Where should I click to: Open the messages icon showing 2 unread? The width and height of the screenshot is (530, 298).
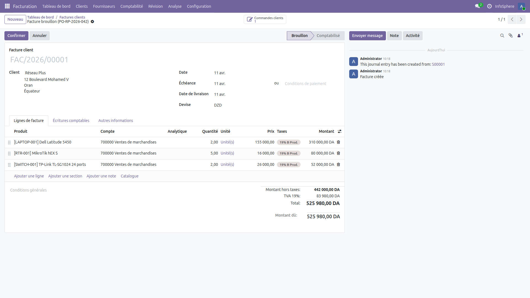click(x=478, y=6)
